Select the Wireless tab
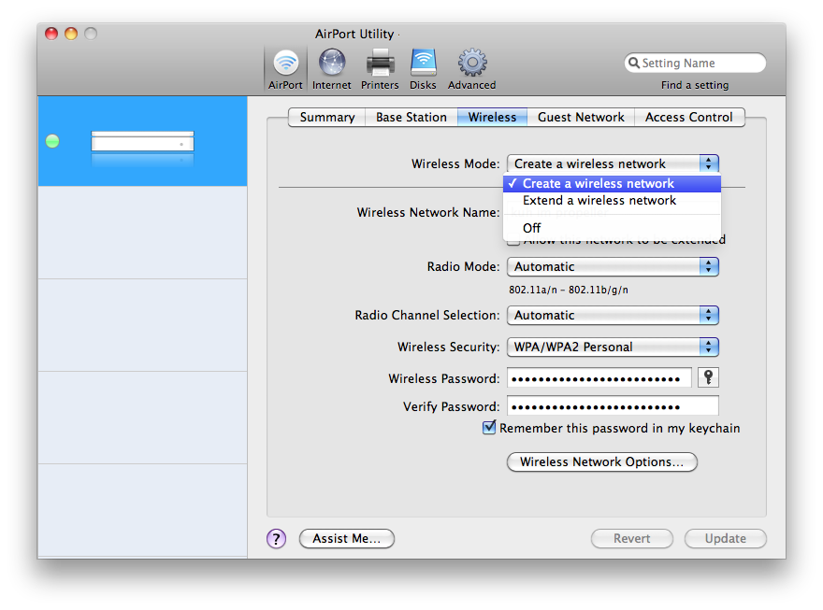 (x=492, y=117)
